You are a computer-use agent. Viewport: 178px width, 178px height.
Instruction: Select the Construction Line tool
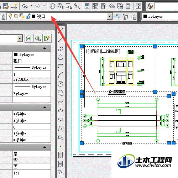pyautogui.click(x=61, y=40)
